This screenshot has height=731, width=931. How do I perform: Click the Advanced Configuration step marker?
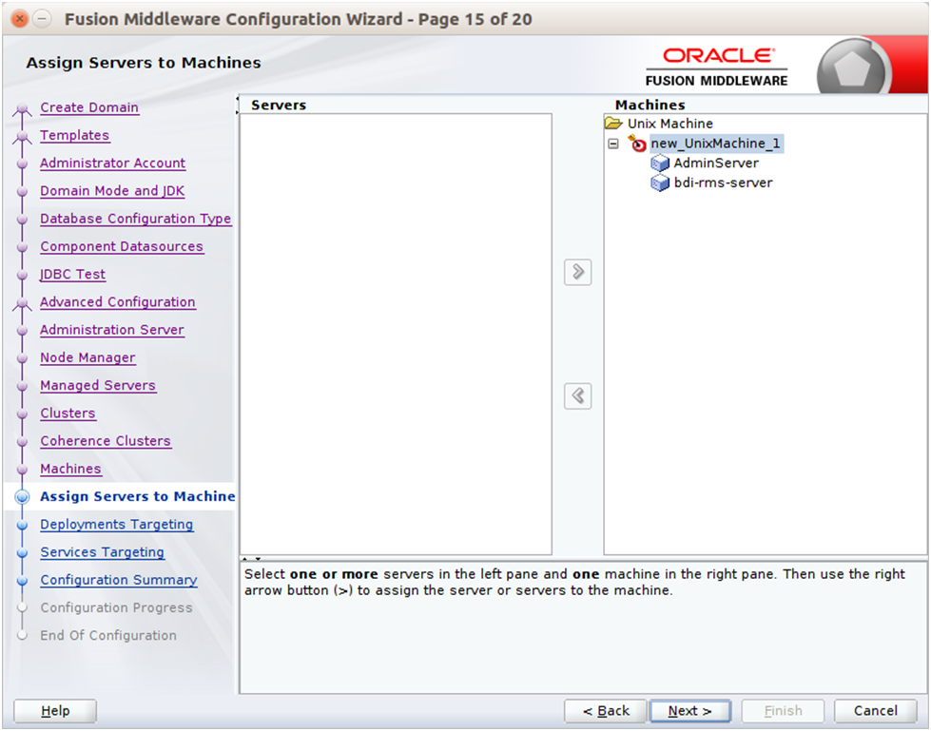22,303
